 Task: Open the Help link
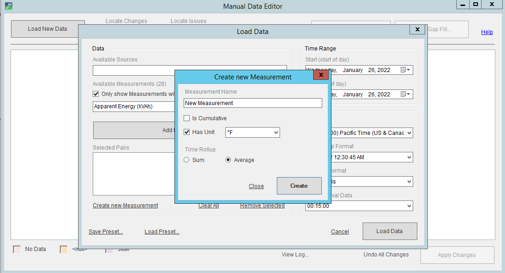(487, 32)
